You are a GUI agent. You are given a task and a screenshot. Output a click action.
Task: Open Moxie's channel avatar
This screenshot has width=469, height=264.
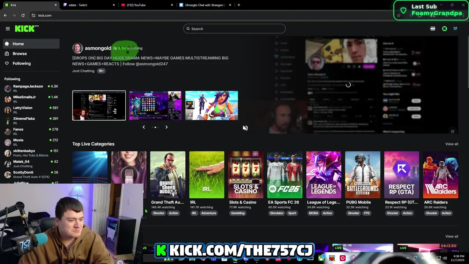(x=8, y=142)
